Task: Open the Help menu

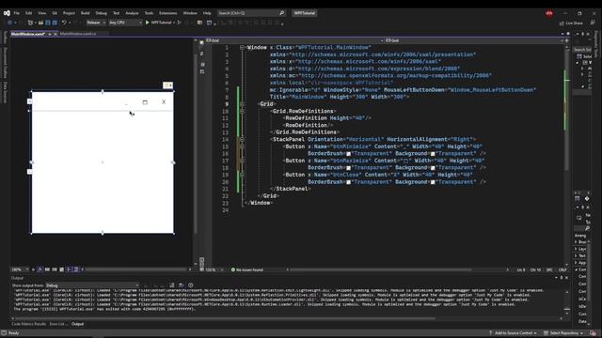Action: 207,13
